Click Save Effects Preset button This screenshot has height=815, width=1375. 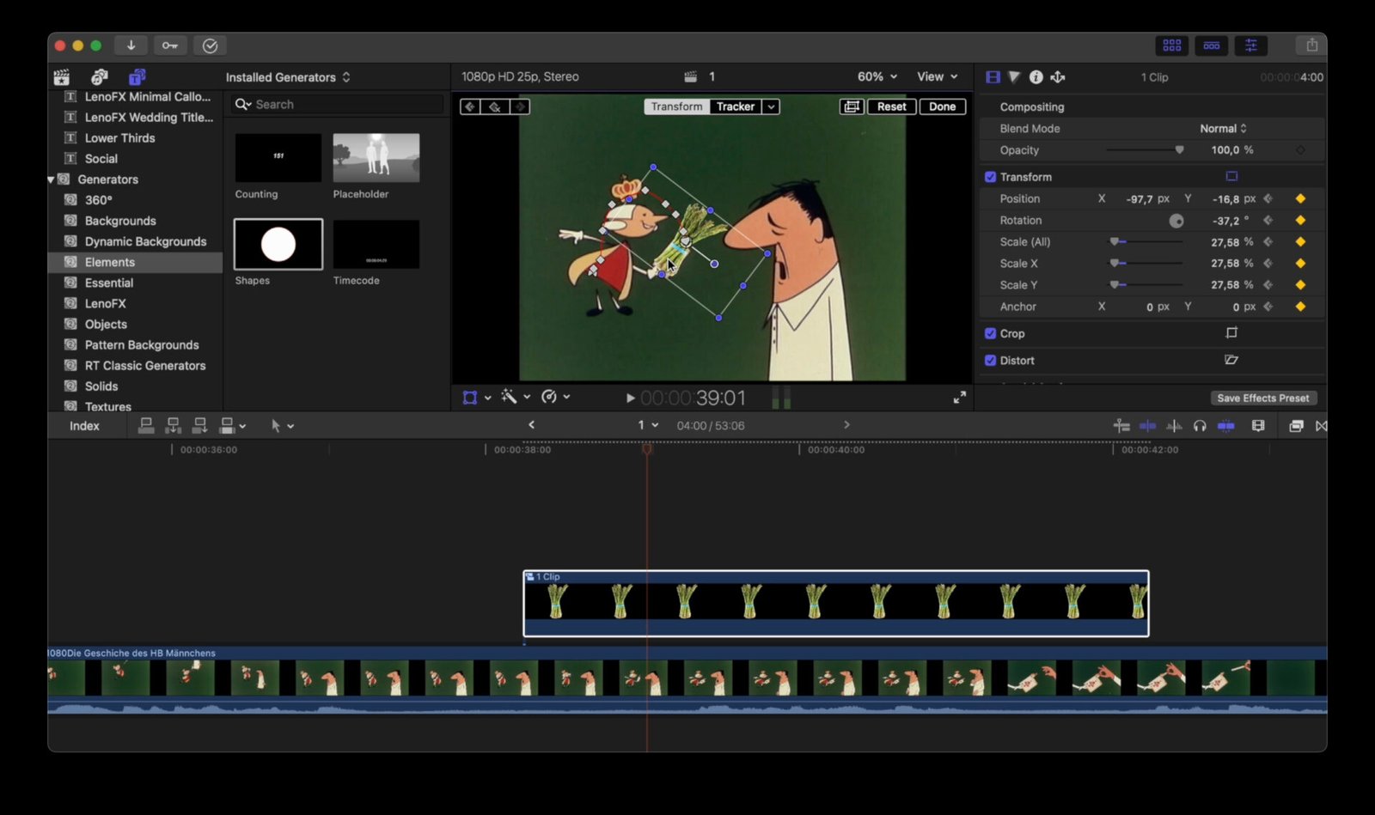[x=1263, y=398]
